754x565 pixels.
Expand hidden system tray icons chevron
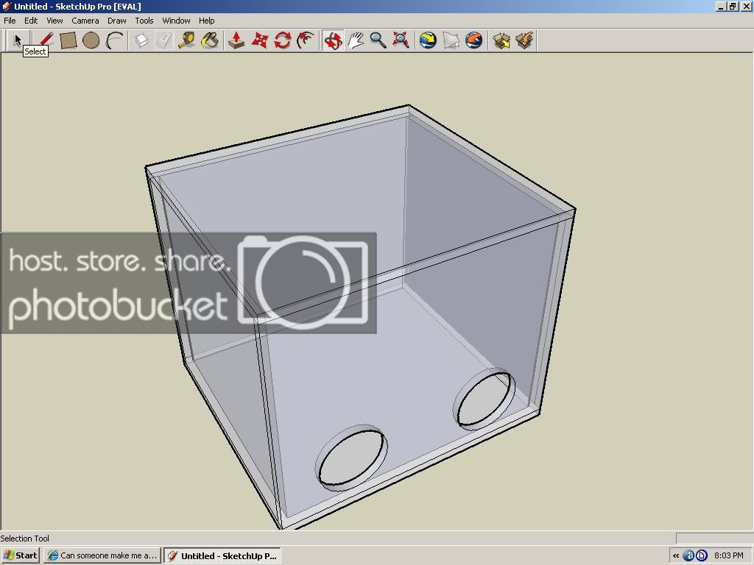[676, 556]
